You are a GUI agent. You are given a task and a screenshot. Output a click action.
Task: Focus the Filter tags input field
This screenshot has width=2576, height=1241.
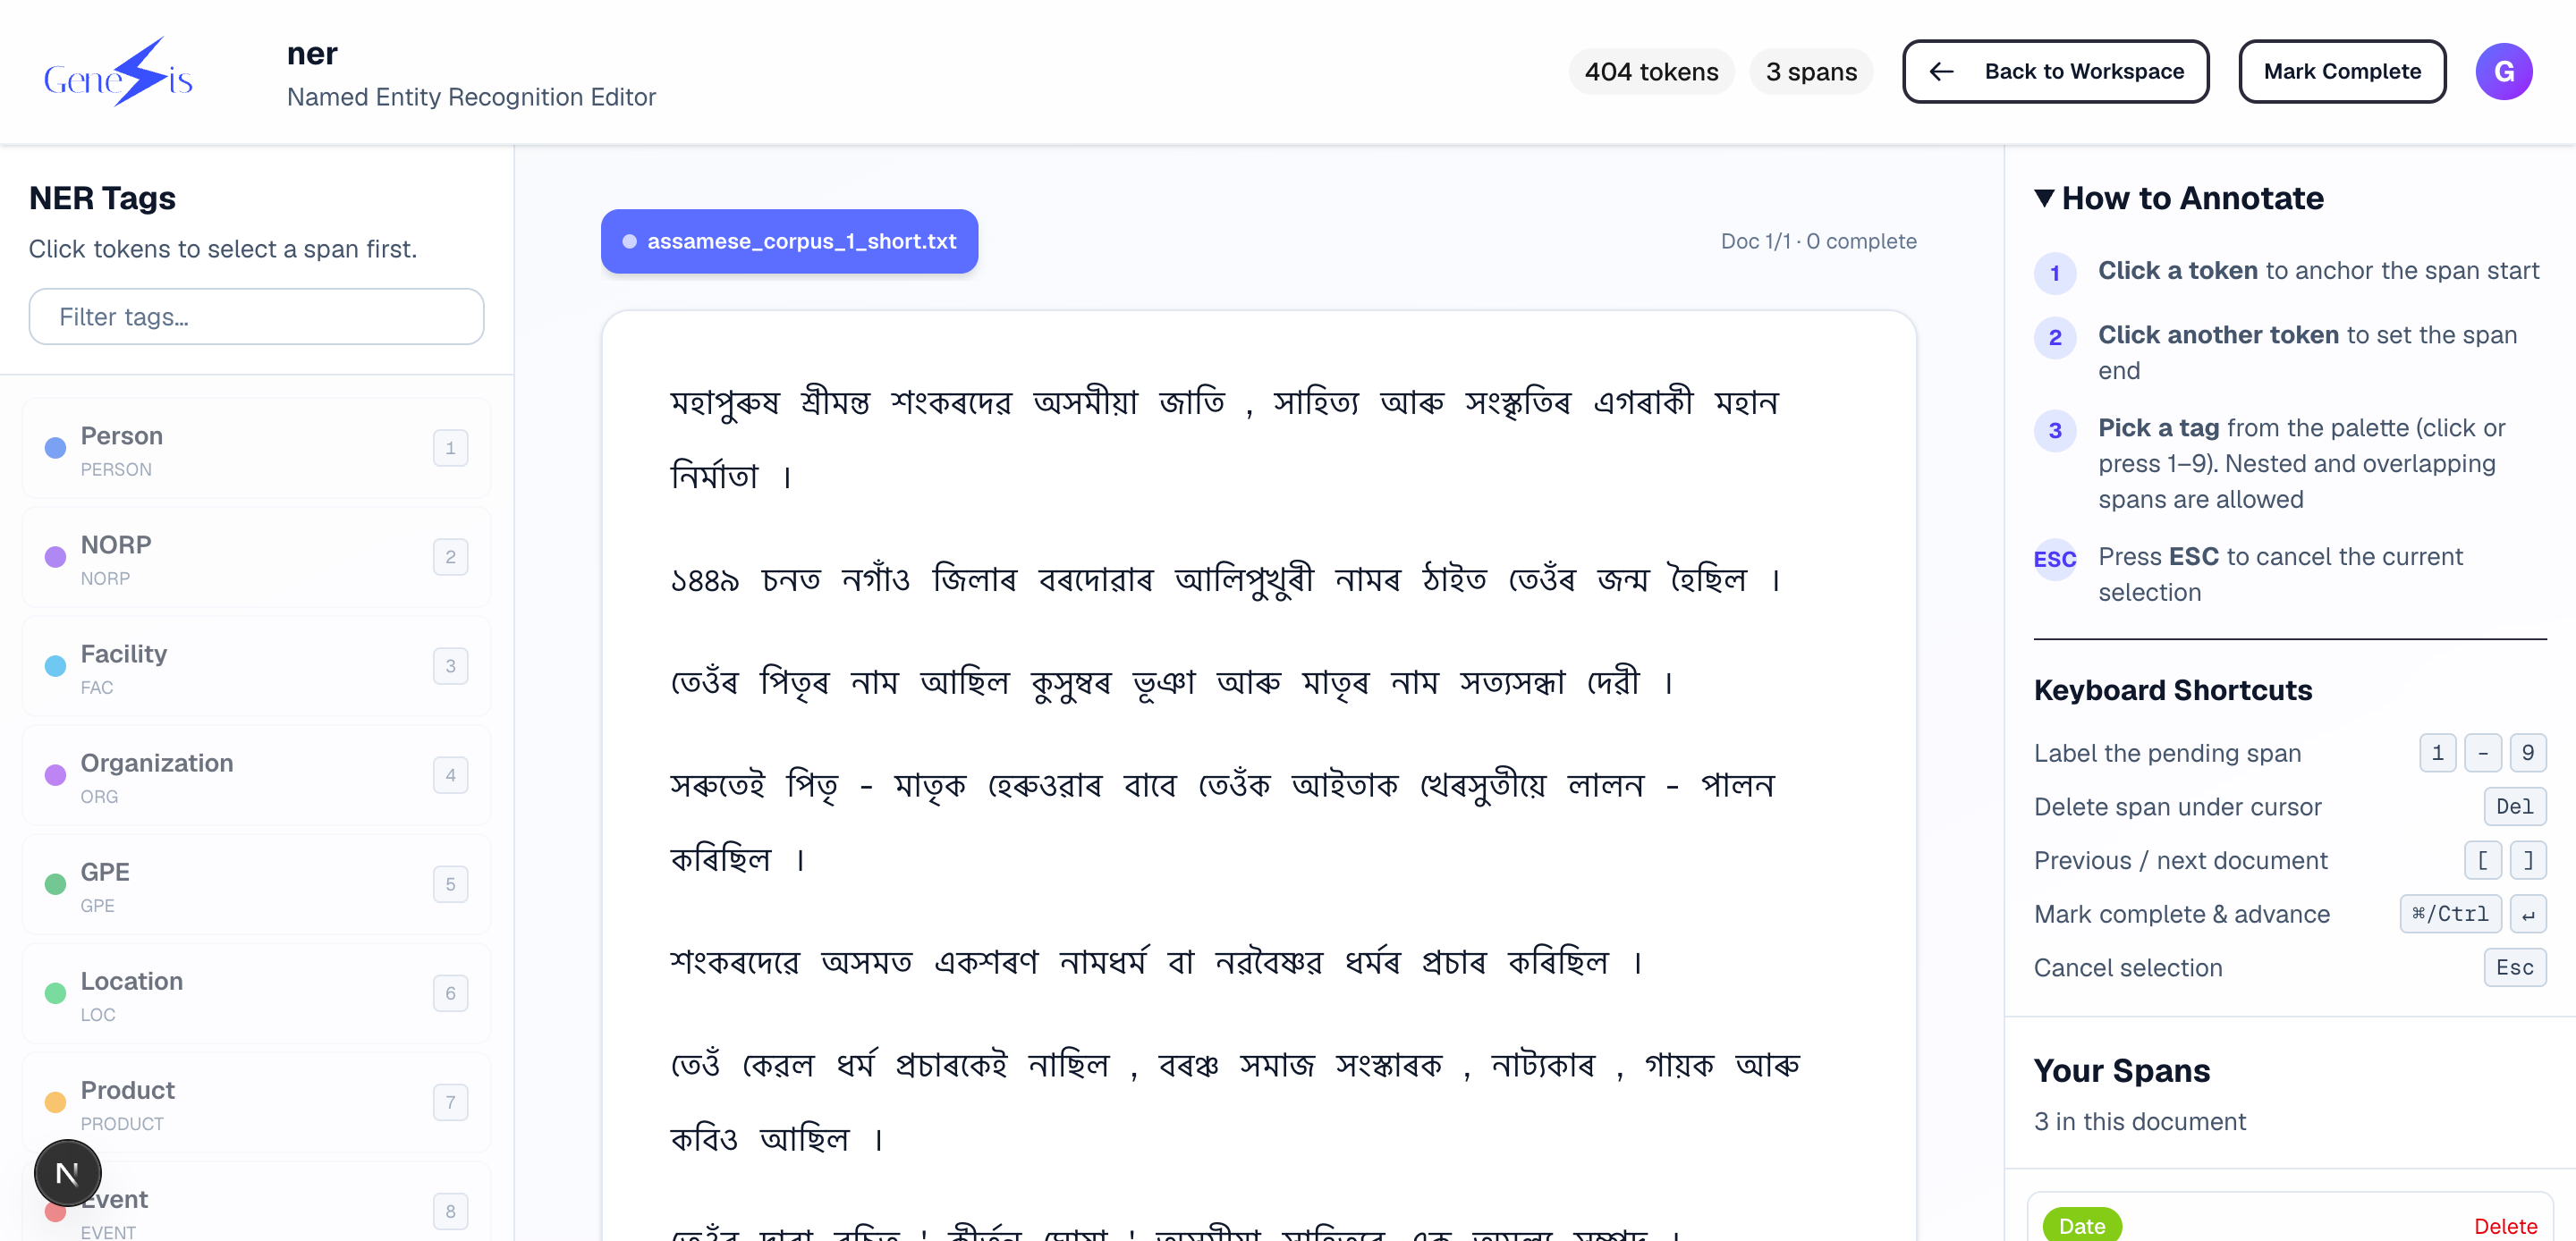pos(256,316)
